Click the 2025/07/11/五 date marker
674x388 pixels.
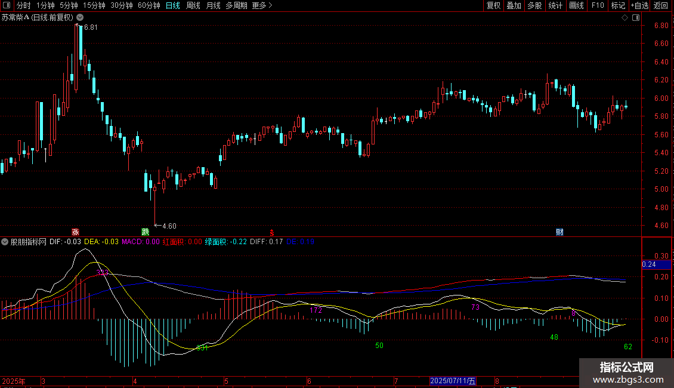pos(453,381)
